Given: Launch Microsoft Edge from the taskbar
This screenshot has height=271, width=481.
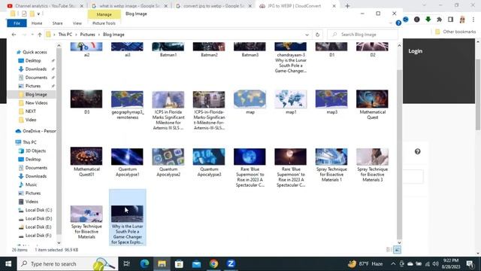Looking at the screenshot, I should click(x=144, y=263).
